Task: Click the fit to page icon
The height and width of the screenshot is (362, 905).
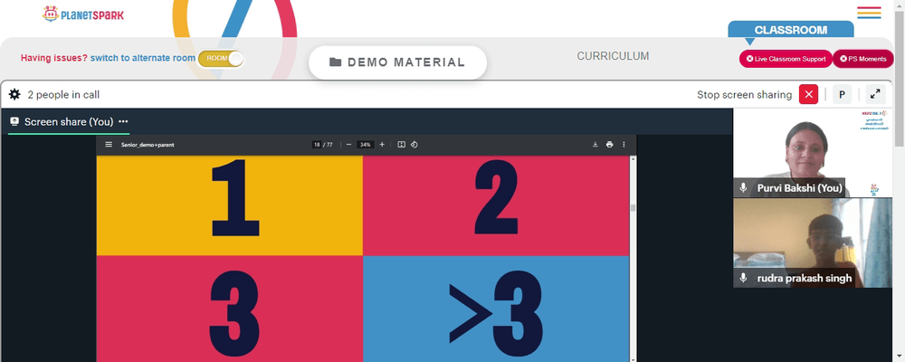Action: coord(402,144)
